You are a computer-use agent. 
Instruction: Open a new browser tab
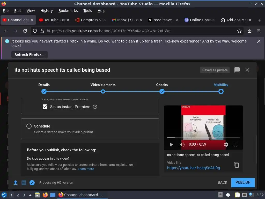coord(260,20)
